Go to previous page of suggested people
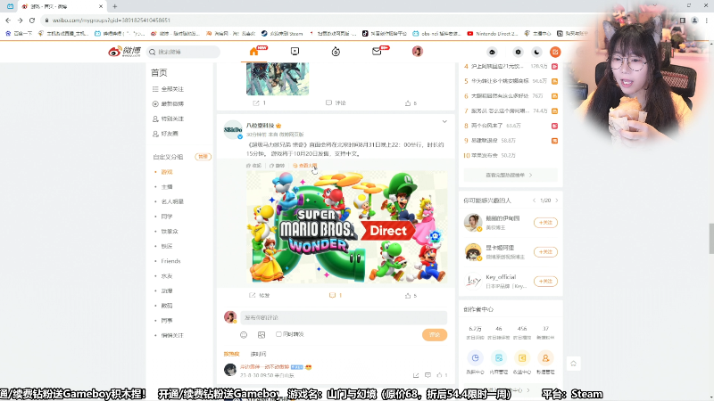The image size is (714, 401). coord(534,200)
